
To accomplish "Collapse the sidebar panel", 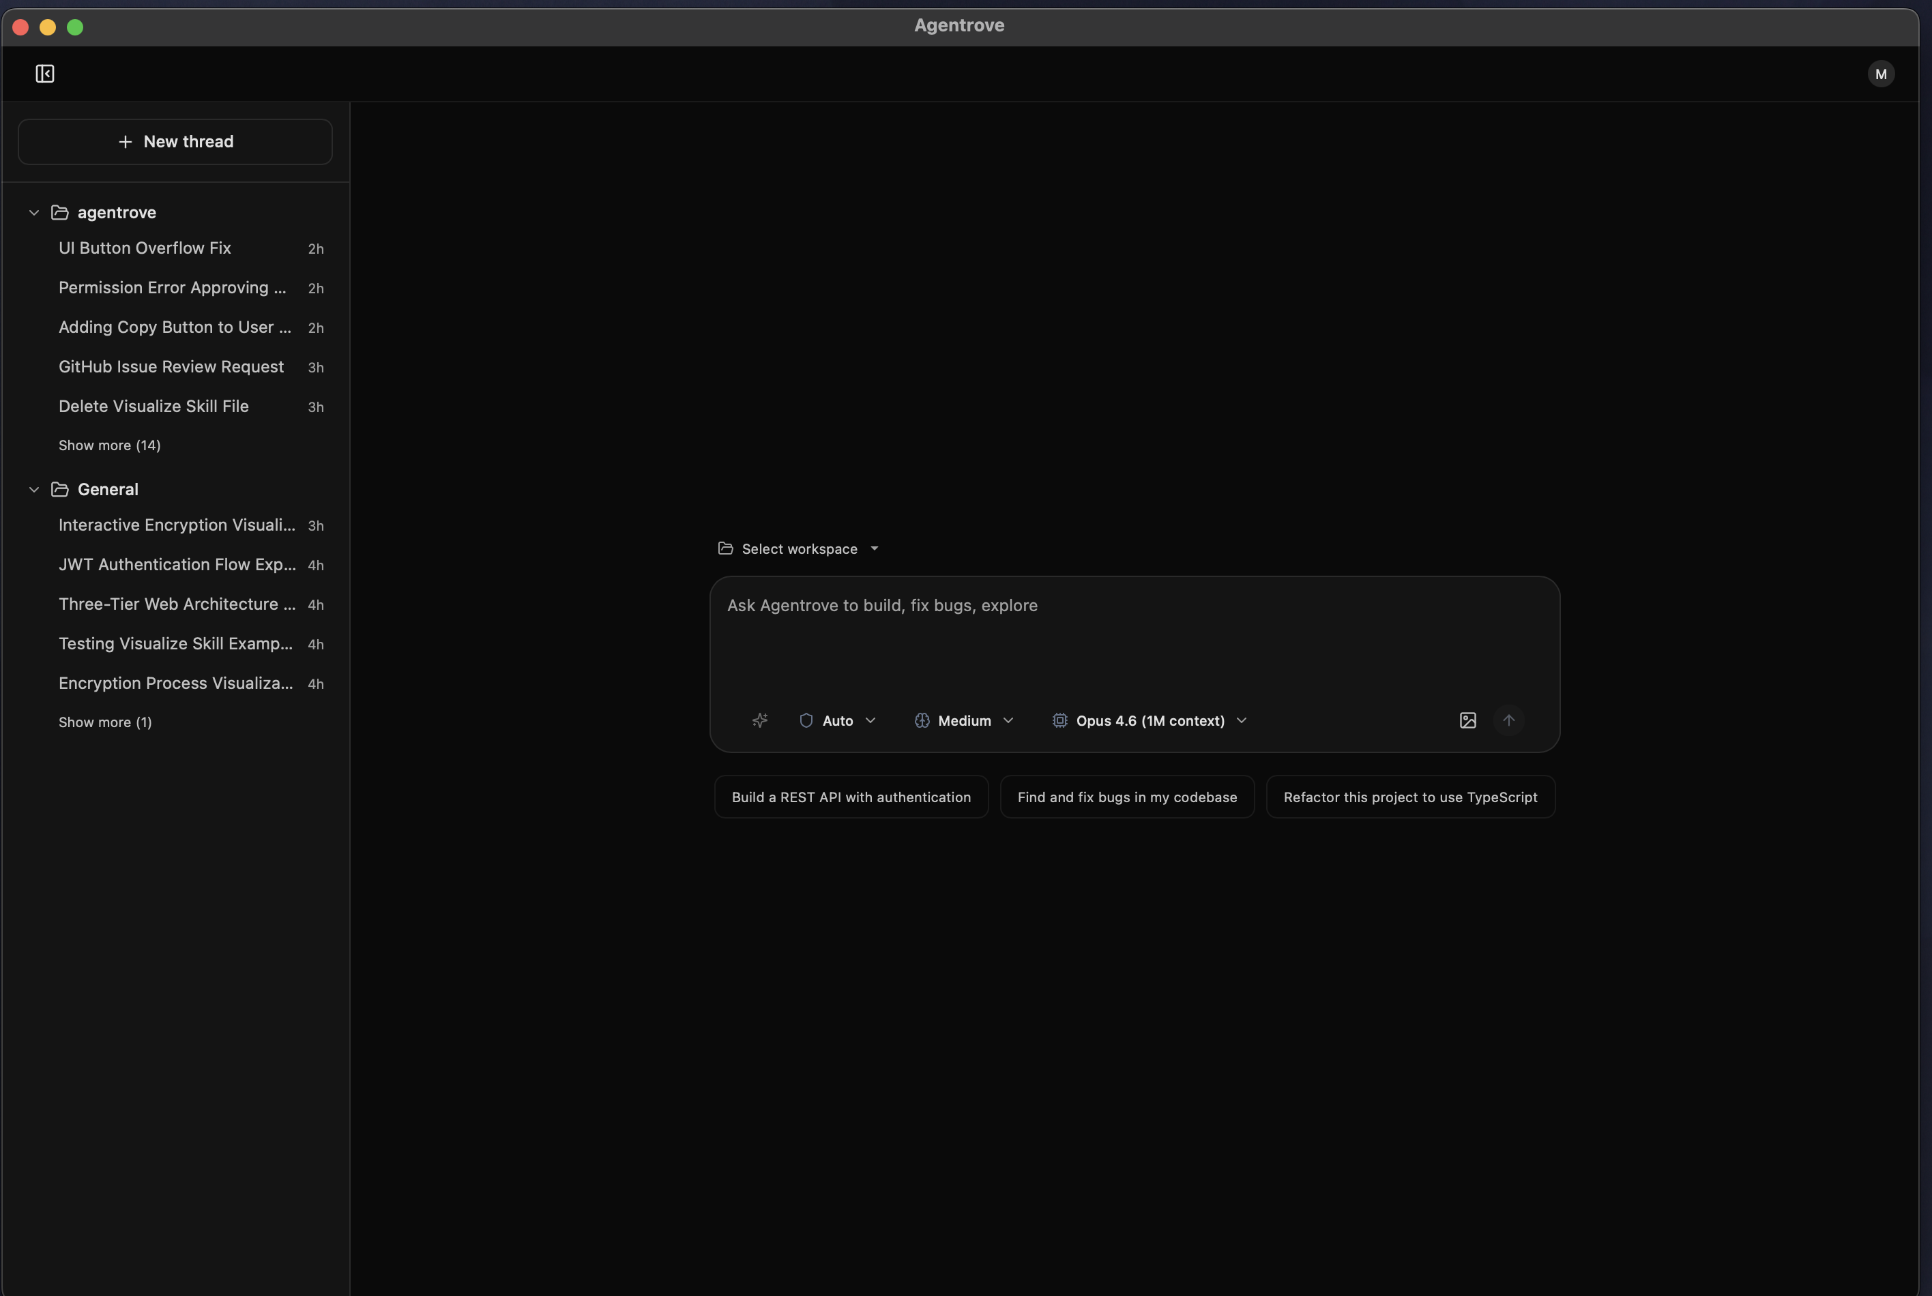I will [x=44, y=74].
